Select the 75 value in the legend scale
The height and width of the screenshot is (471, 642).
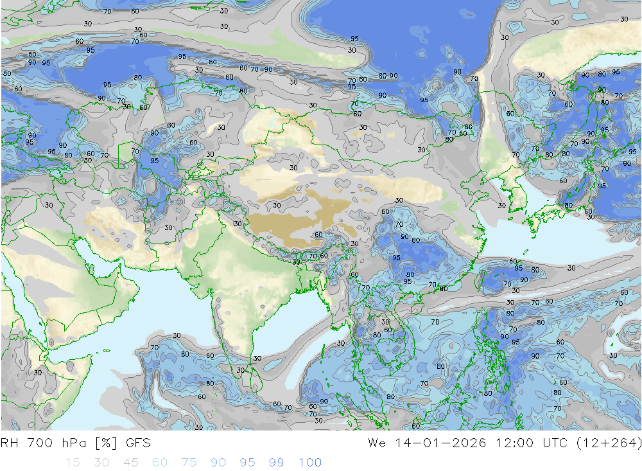point(189,463)
